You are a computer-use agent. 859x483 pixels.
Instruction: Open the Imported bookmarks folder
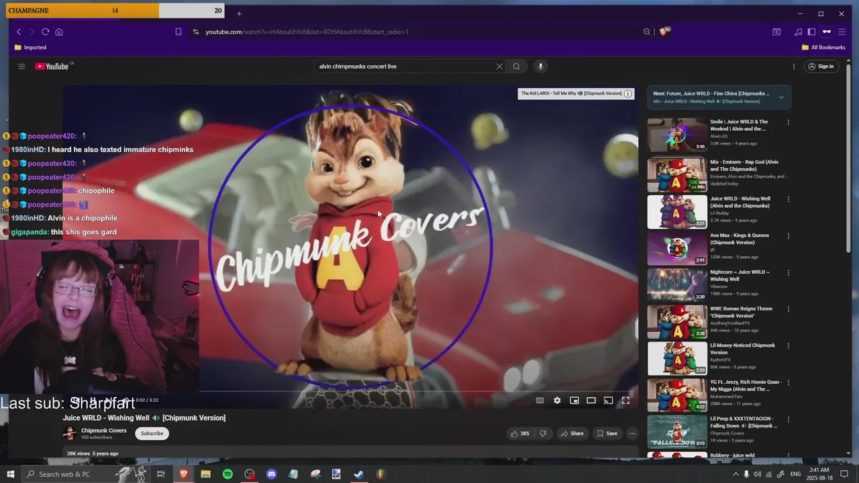[x=30, y=48]
